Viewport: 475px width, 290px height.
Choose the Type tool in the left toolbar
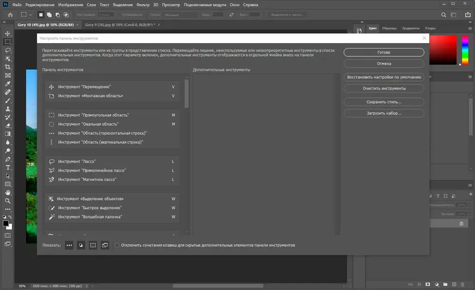pos(8,168)
